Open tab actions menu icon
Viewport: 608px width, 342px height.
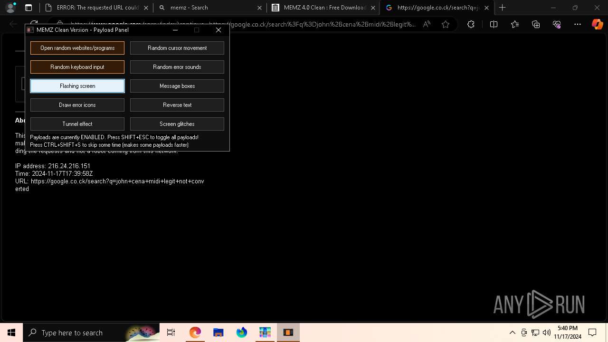(x=28, y=8)
